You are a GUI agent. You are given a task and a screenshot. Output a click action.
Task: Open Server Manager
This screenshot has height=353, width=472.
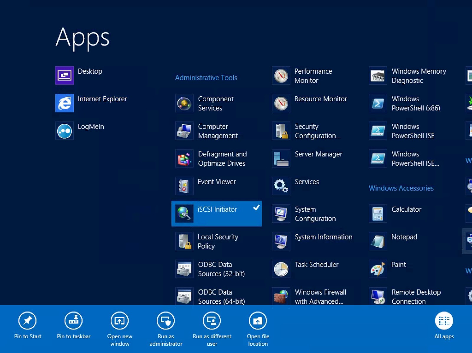[318, 154]
